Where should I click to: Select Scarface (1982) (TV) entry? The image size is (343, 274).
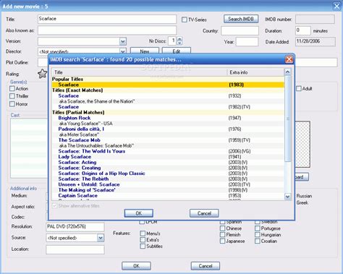(168, 107)
